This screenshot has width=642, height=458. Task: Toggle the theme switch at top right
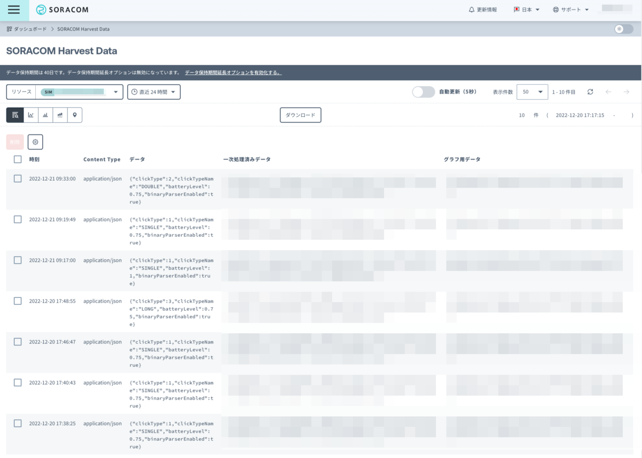623,29
